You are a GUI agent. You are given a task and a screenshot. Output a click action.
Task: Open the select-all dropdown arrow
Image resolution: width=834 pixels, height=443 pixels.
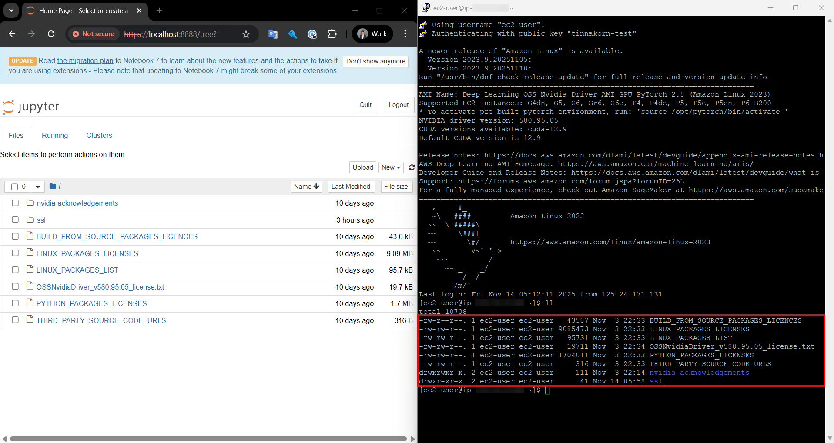tap(38, 187)
